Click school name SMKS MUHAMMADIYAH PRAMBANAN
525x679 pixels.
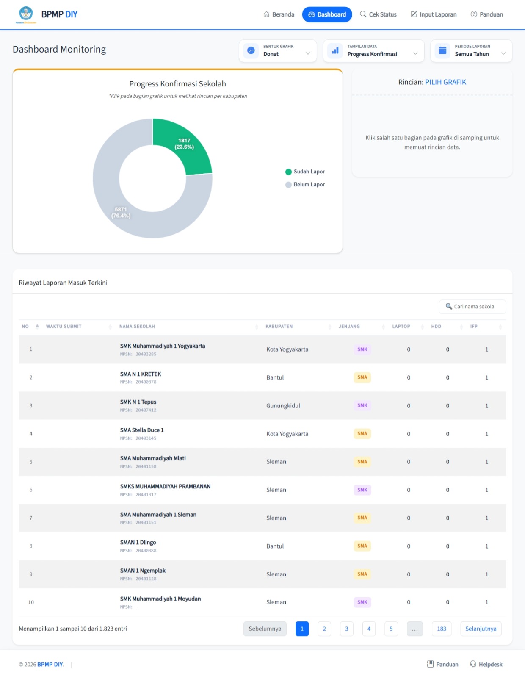click(165, 486)
